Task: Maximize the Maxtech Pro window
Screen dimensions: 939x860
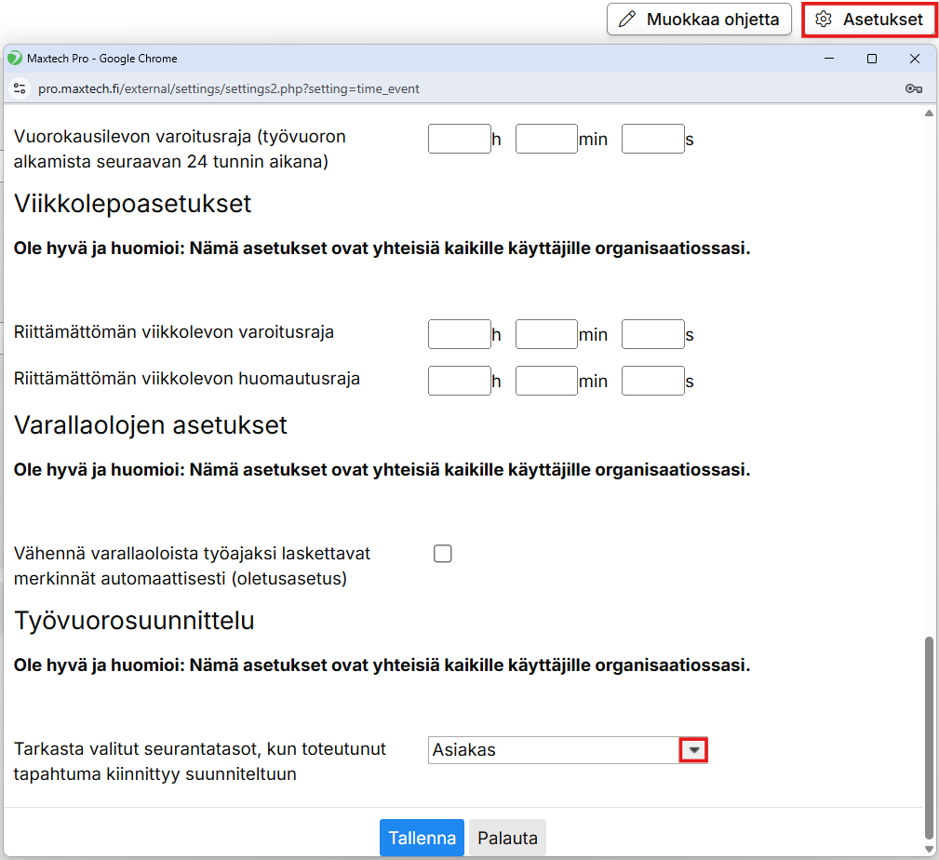Action: (872, 59)
